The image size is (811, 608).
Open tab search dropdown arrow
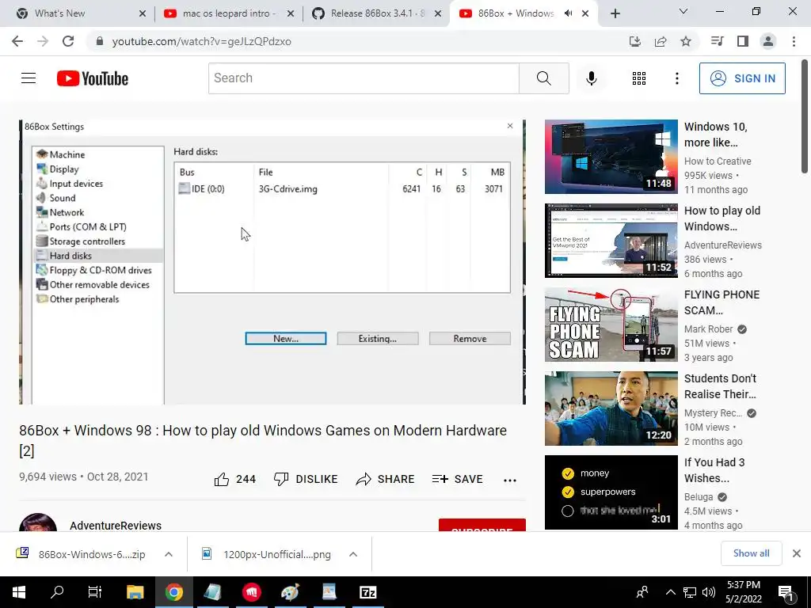coord(683,11)
